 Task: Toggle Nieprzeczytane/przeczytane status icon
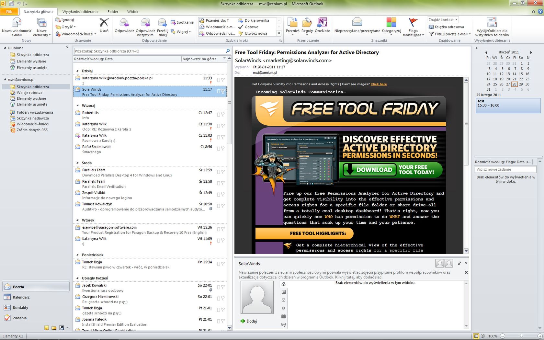click(357, 22)
